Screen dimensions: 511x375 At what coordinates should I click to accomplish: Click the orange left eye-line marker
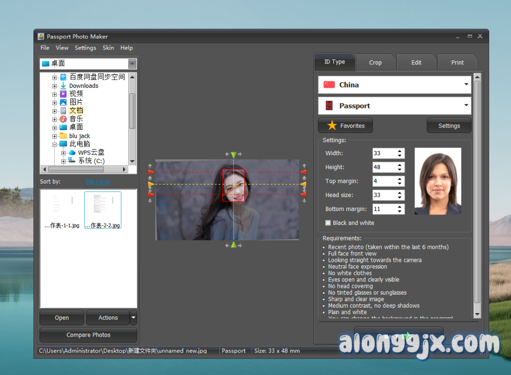[151, 185]
